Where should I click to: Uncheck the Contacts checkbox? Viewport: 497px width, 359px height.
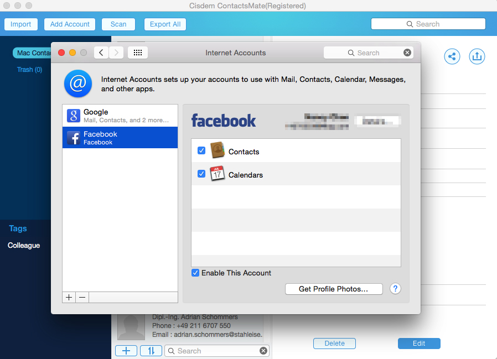(x=201, y=150)
